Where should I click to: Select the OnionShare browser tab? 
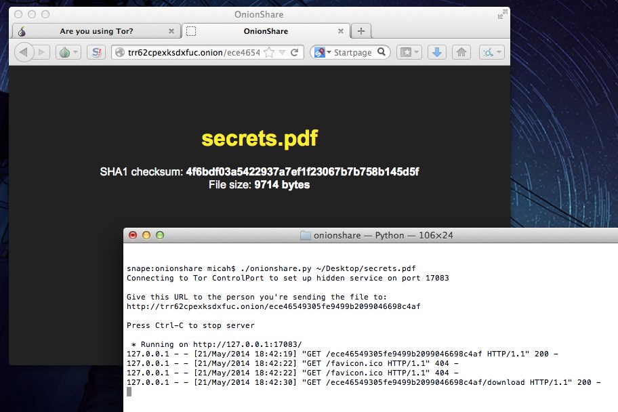pyautogui.click(x=266, y=31)
